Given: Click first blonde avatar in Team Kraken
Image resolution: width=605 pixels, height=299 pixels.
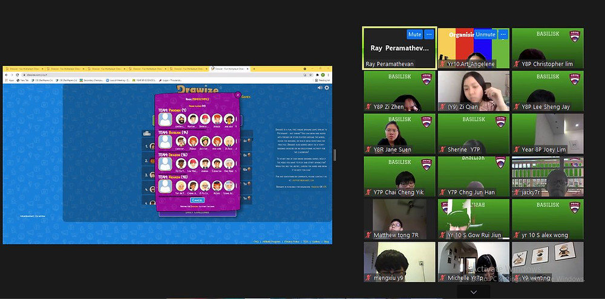Looking at the screenshot, I should tap(181, 185).
